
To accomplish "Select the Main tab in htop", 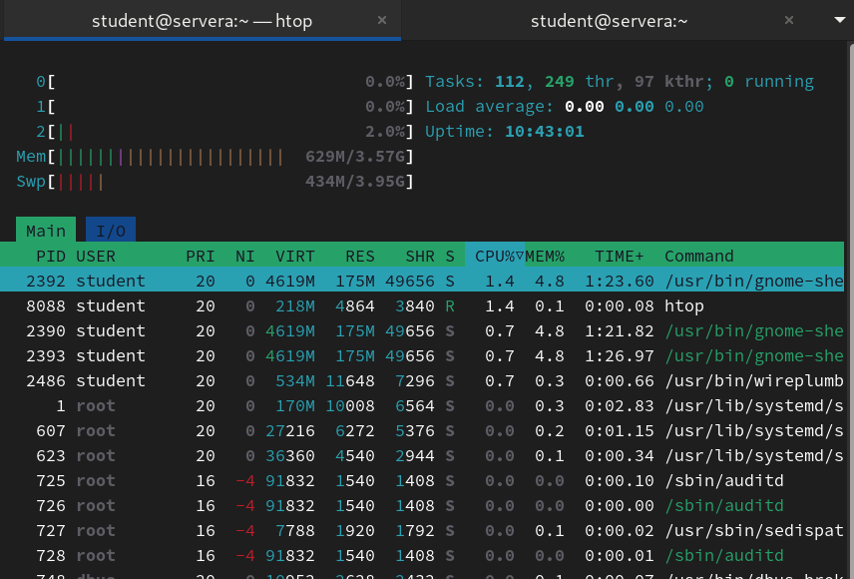I will 46,231.
